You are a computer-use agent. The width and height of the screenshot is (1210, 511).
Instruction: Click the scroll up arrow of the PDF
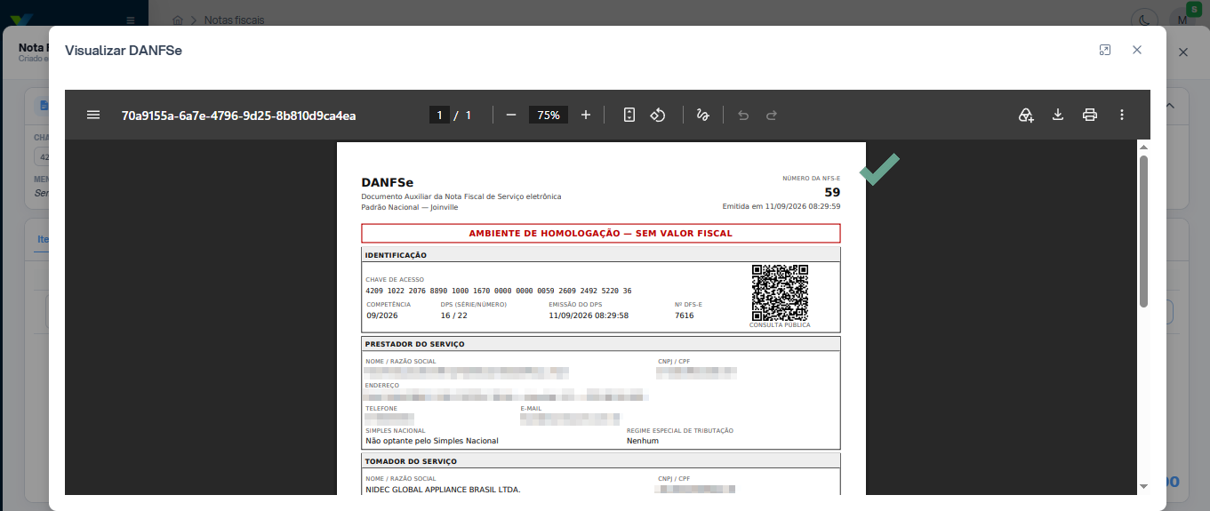click(1143, 148)
